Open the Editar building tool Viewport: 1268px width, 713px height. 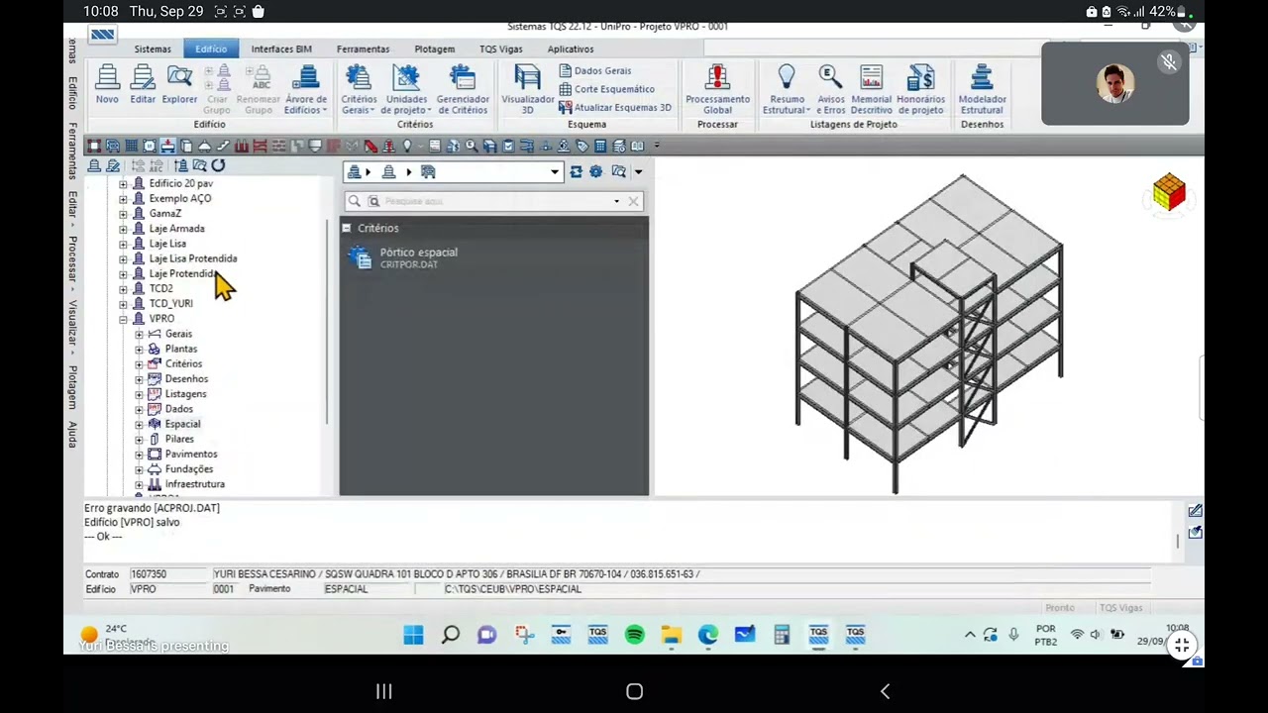tap(143, 84)
